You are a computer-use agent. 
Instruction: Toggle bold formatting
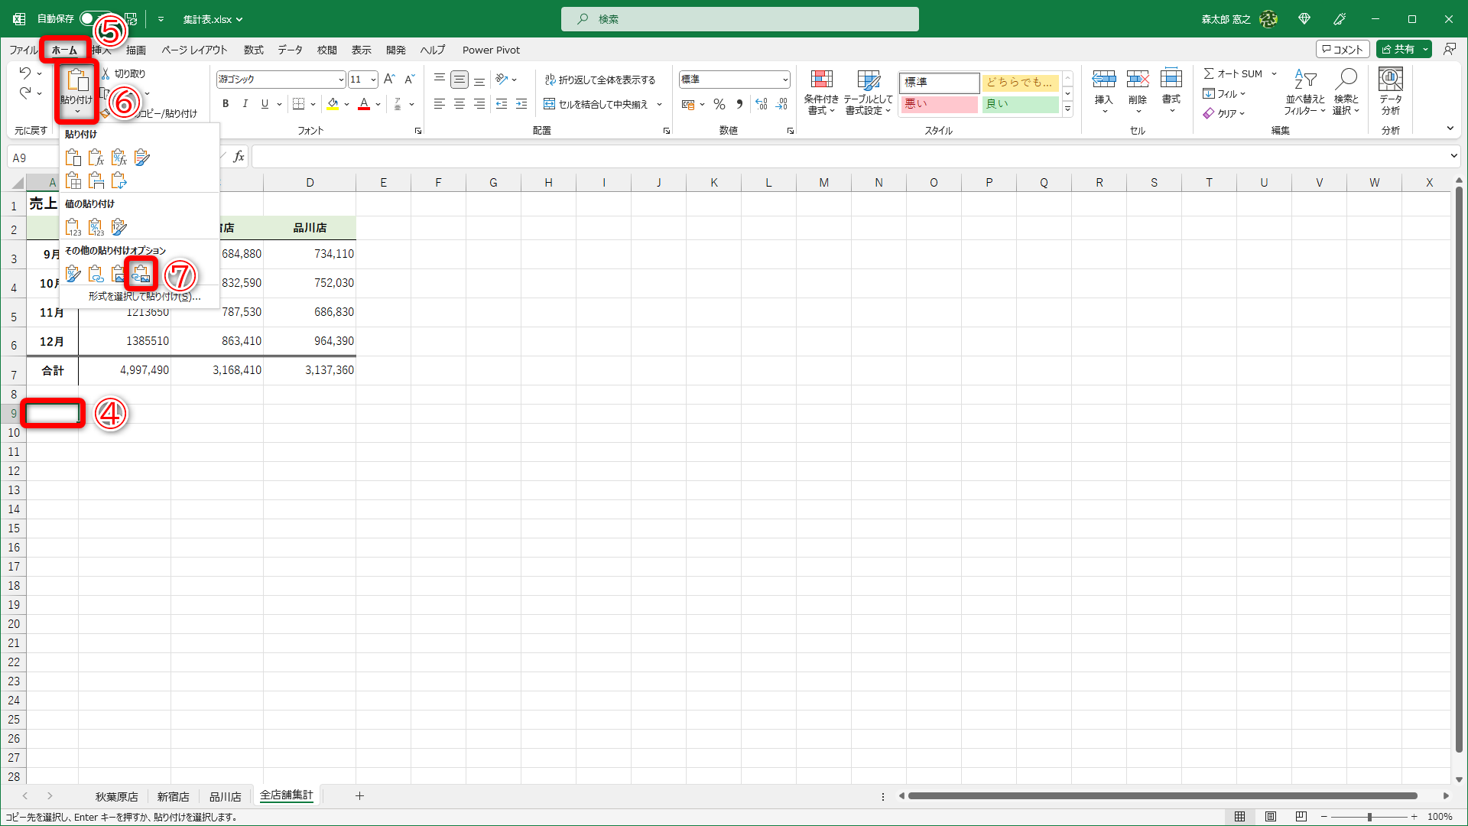point(226,104)
